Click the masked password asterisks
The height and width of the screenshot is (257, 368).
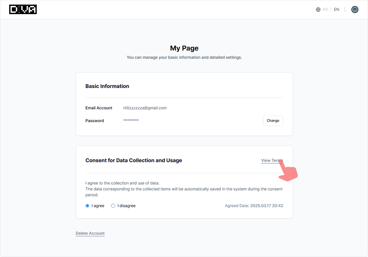pos(131,120)
